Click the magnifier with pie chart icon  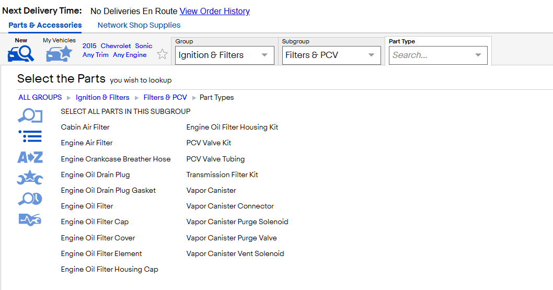[30, 199]
